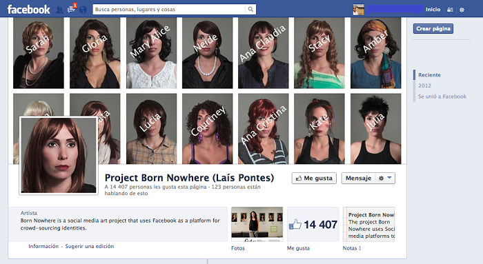Open the Información link
This screenshot has height=264, width=483.
pos(43,246)
